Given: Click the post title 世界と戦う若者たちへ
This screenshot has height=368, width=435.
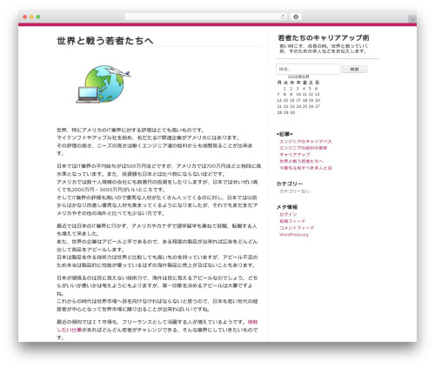Looking at the screenshot, I should 105,41.
